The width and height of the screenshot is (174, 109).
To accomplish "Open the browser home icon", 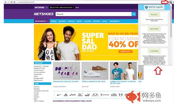I will pyautogui.click(x=14, y=2).
